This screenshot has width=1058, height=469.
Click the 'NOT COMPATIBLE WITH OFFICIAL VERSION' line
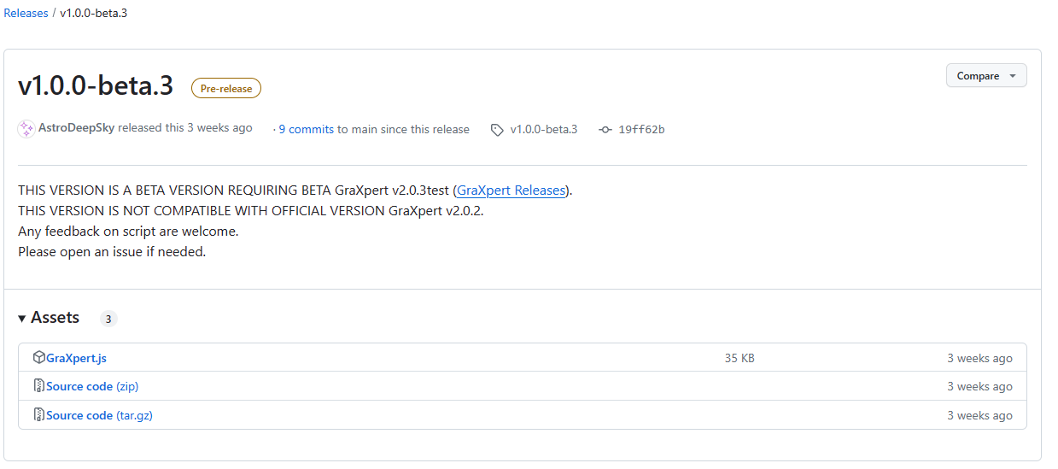[251, 211]
